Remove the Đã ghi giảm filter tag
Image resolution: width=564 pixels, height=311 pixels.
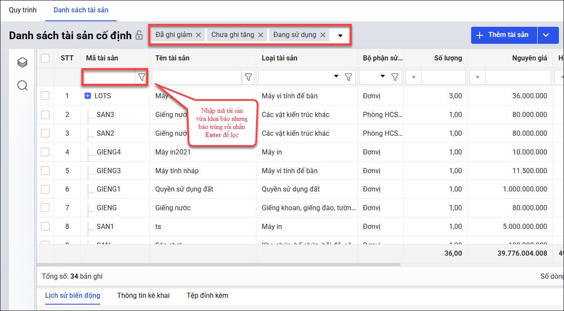point(199,35)
